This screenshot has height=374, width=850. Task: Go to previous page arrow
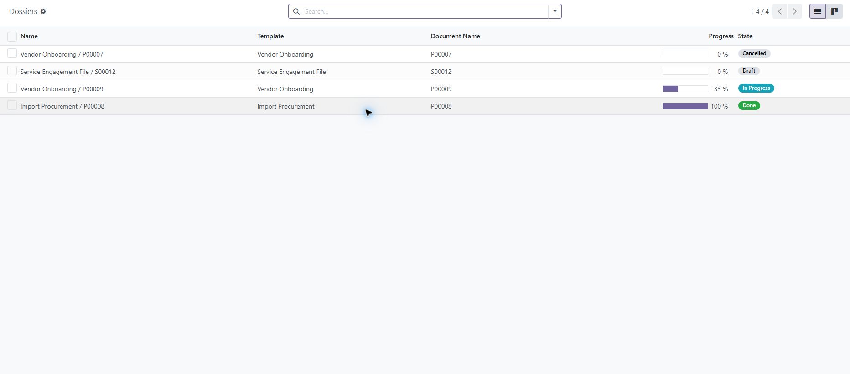[x=780, y=11]
